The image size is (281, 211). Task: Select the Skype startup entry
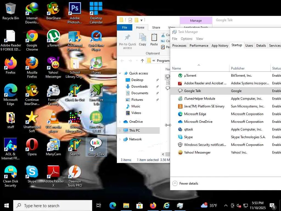coord(226,137)
